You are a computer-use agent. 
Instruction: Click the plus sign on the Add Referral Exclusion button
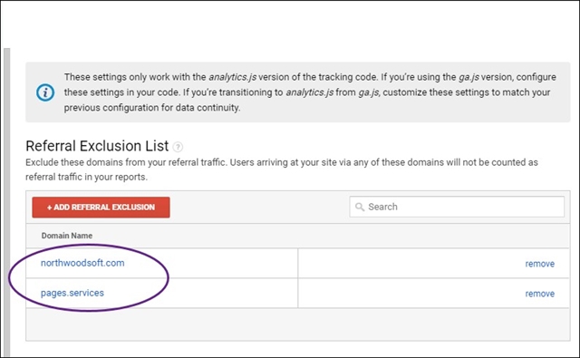49,208
